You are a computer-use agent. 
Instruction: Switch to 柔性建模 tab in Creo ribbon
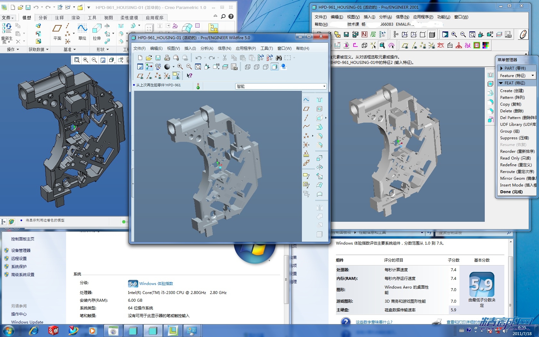tap(129, 18)
